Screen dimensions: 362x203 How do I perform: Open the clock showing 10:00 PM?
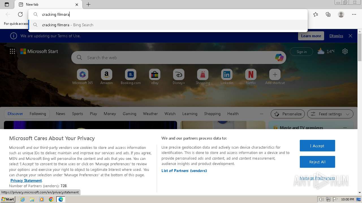point(348,199)
